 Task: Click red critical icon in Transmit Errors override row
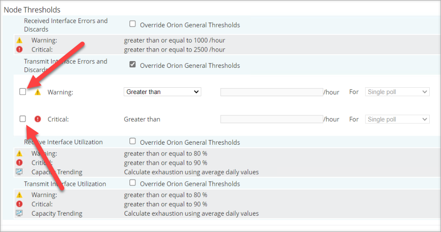38,119
